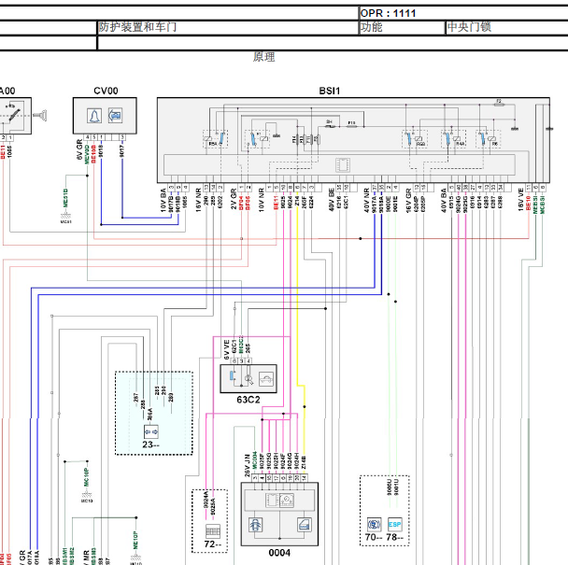
Task: Click the chip symbol inside BSI1
Action: click(342, 164)
